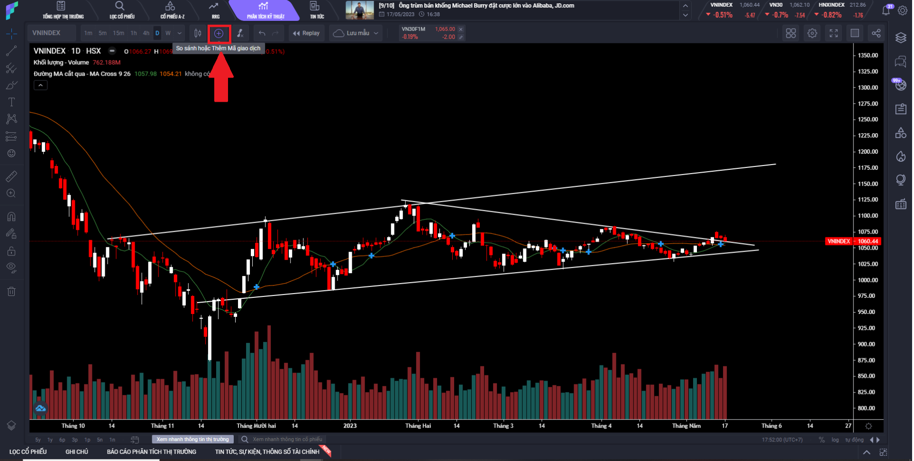Share the chart using share icon

click(x=876, y=33)
